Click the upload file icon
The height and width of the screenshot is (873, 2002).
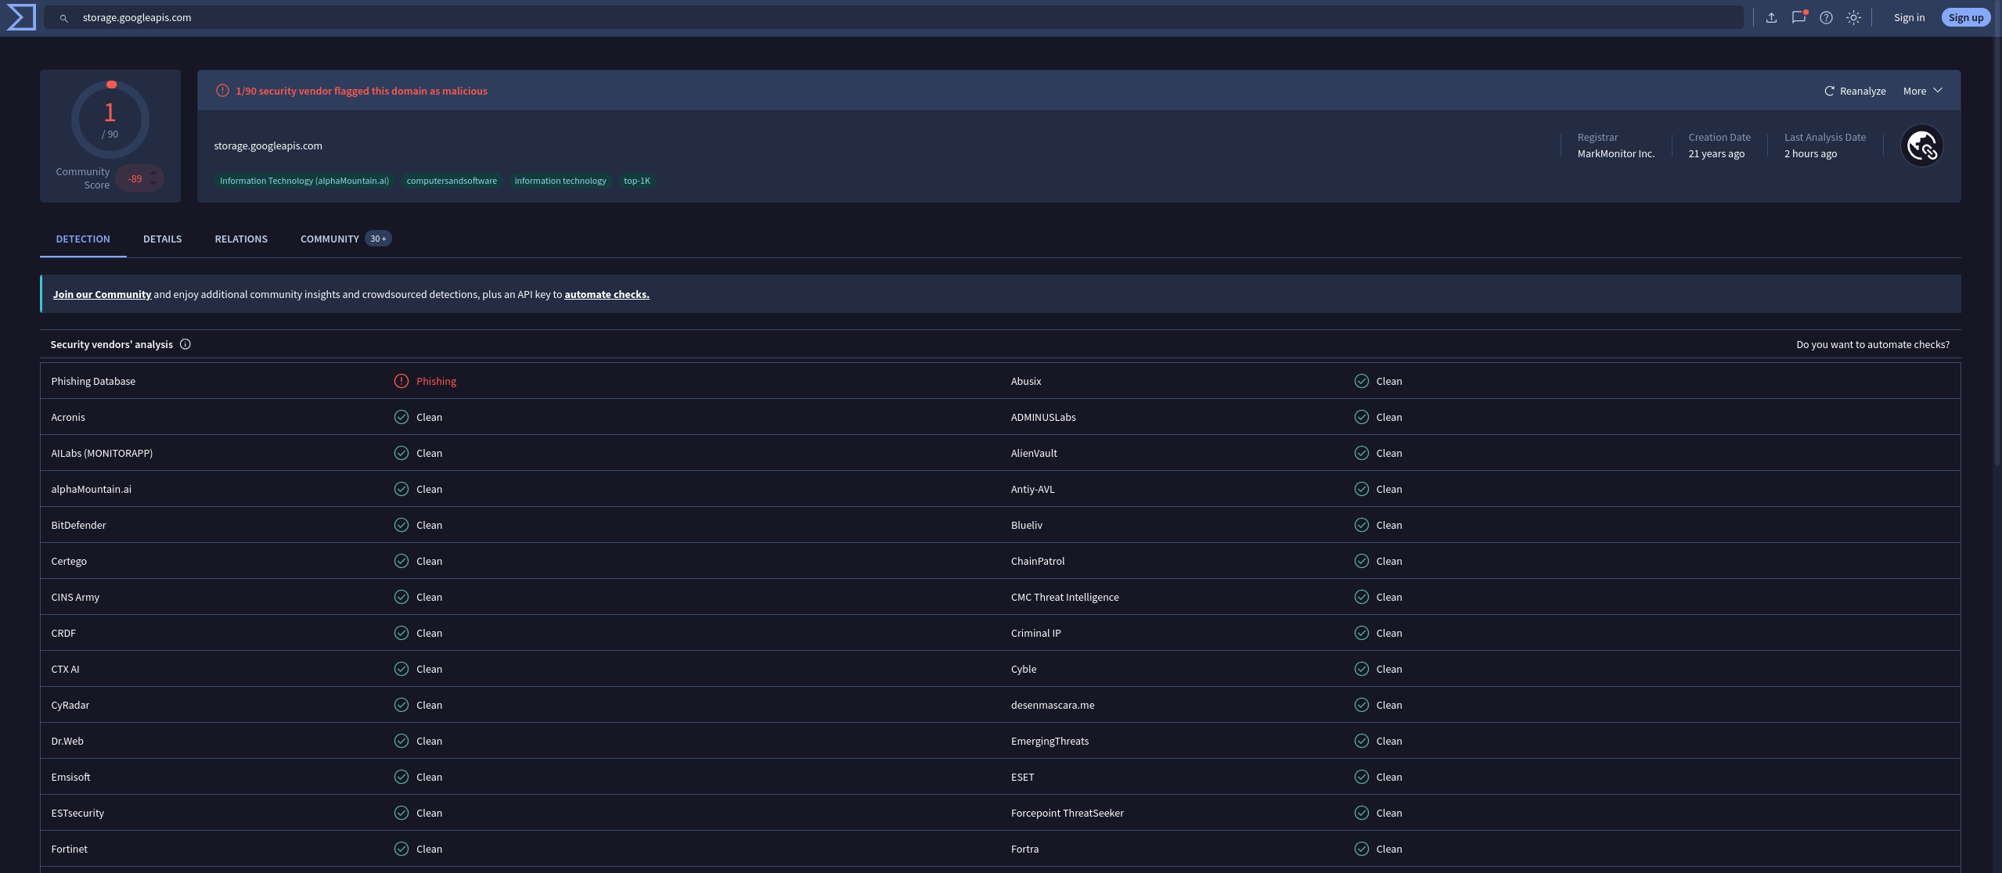tap(1771, 17)
